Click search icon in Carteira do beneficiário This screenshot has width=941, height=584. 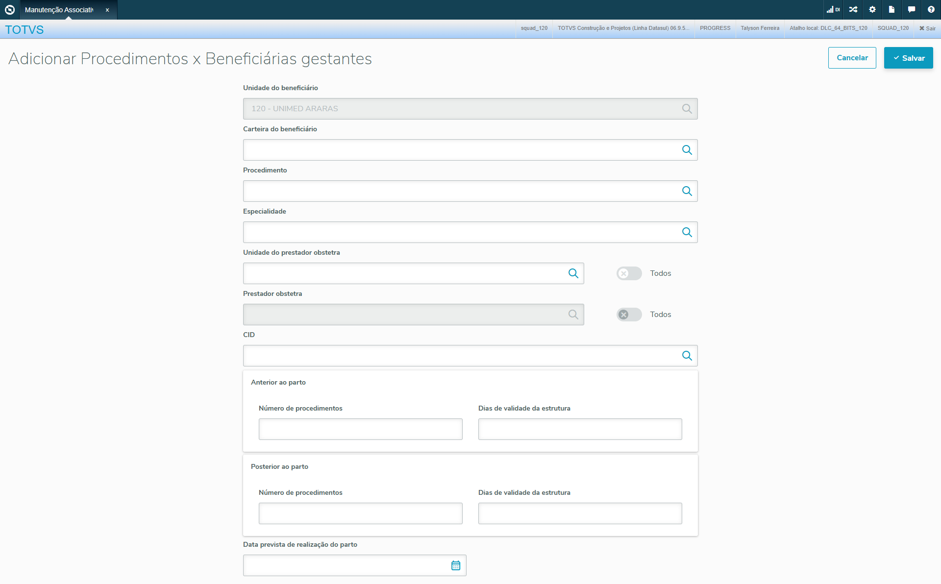687,150
